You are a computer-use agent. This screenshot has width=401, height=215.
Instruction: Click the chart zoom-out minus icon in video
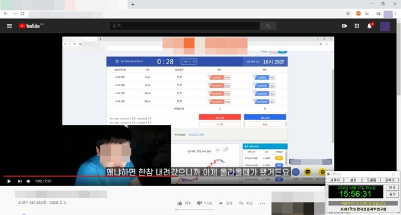tap(225, 150)
